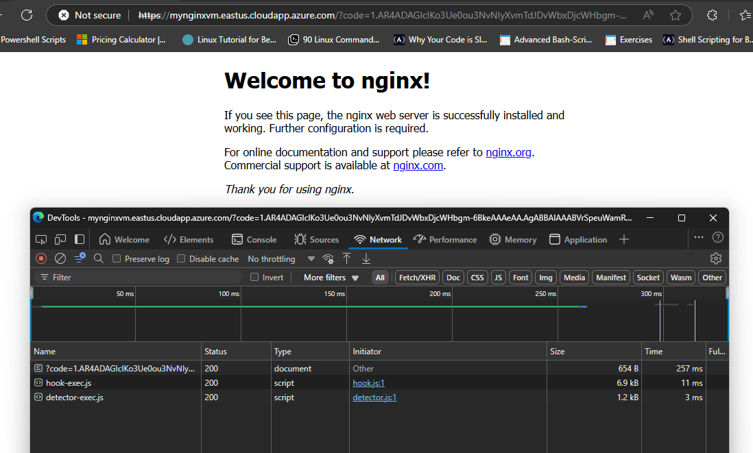Export HAR file download arrow icon
Image resolution: width=753 pixels, height=453 pixels.
(366, 258)
